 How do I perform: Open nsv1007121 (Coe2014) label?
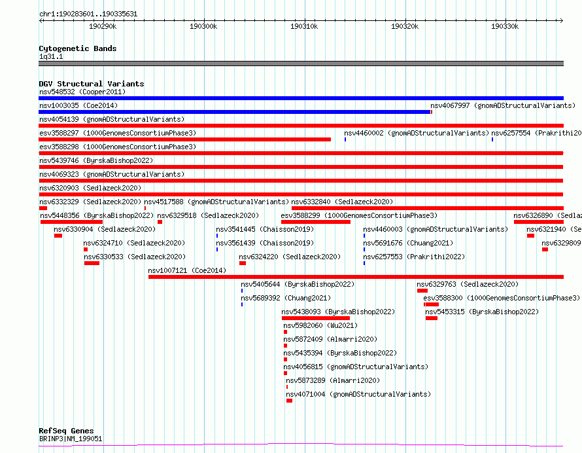187,270
